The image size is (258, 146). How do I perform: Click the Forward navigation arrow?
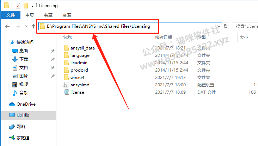click(x=18, y=26)
